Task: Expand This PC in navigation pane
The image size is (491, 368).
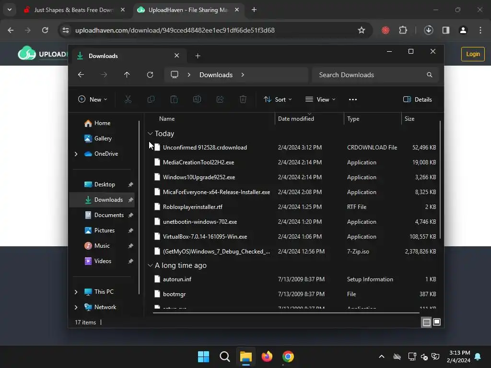Action: [76, 292]
